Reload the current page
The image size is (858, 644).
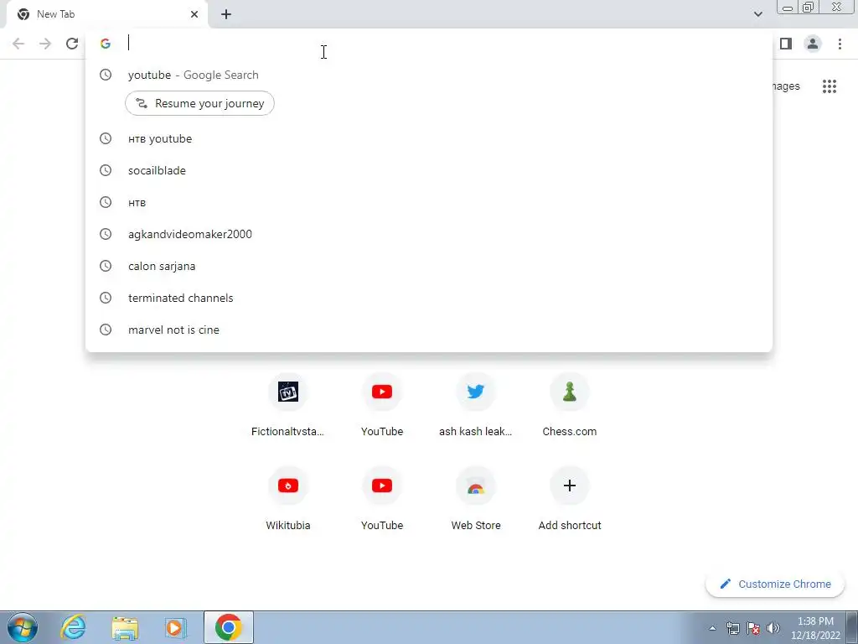click(x=72, y=44)
